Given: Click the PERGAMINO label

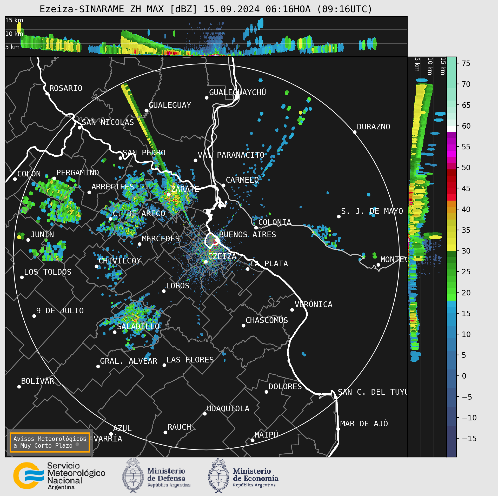Looking at the screenshot, I should pyautogui.click(x=77, y=173).
